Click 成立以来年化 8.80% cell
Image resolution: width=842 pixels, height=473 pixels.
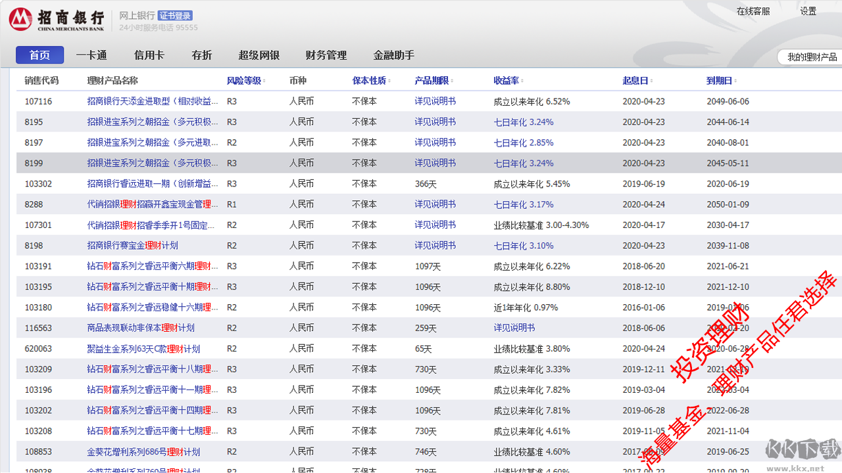coord(532,287)
